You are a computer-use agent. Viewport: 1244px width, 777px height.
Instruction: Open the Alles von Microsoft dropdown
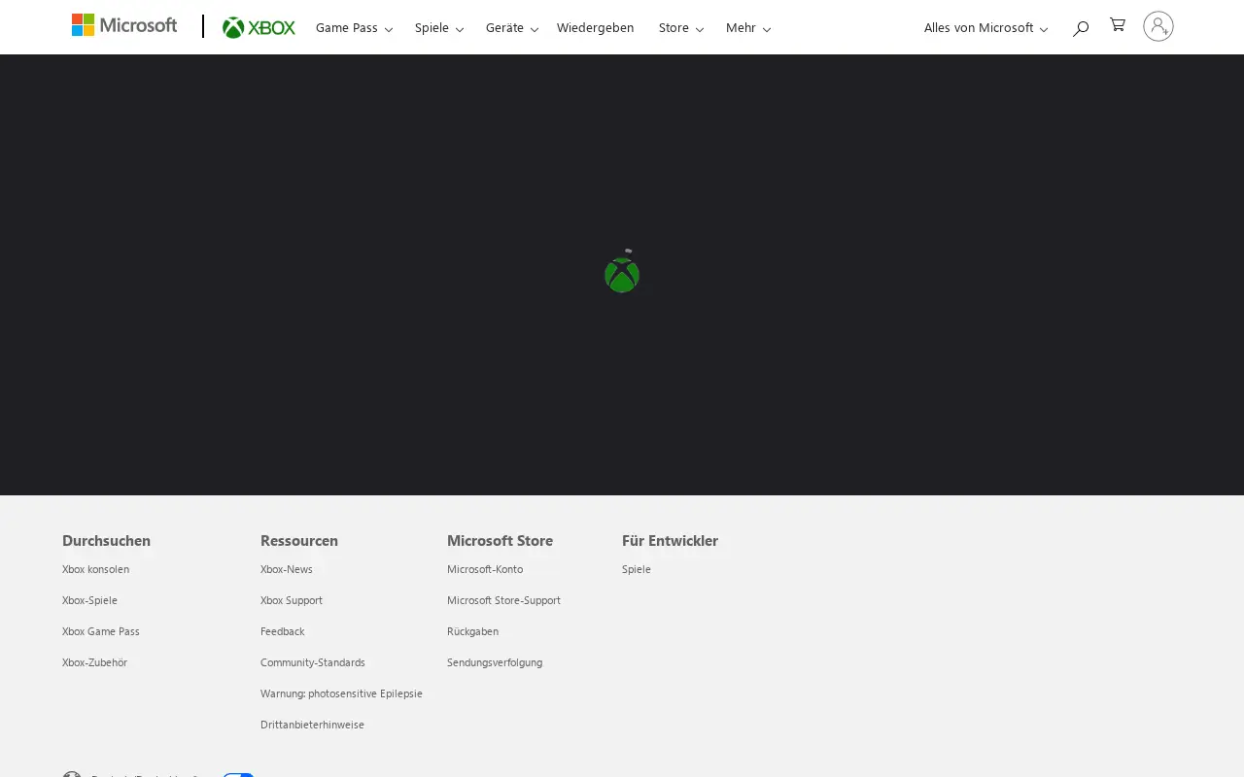[x=986, y=28]
